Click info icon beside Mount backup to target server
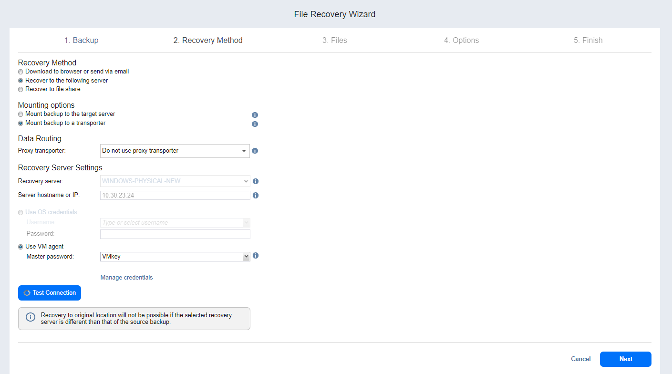Image resolution: width=672 pixels, height=374 pixels. [x=255, y=115]
